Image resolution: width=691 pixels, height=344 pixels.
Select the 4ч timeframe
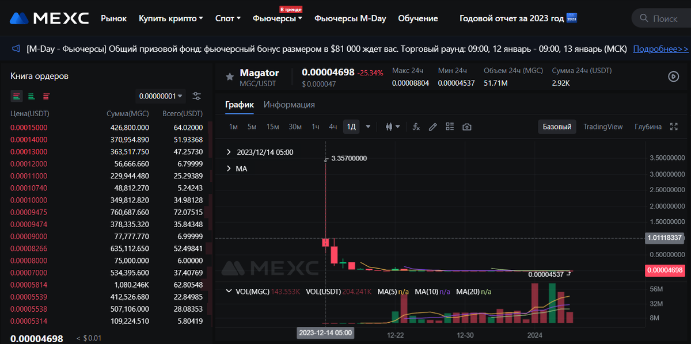click(x=333, y=127)
